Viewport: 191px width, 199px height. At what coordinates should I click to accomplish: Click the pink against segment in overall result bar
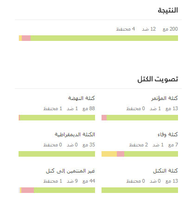[26, 38]
